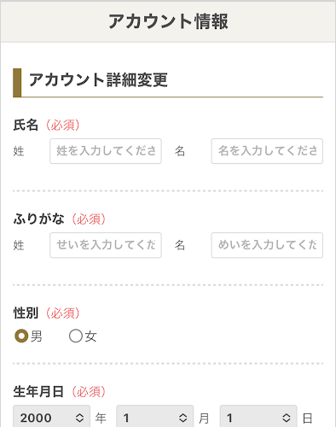This screenshot has height=427, width=336.
Task: Click the red 必須 marker beside 生年月日
Action: point(89,392)
